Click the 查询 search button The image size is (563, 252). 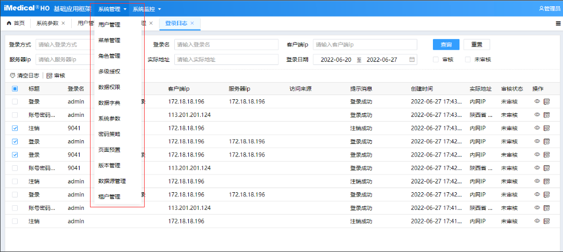coord(446,45)
